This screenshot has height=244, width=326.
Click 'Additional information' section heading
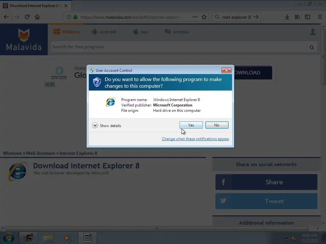tap(266, 223)
